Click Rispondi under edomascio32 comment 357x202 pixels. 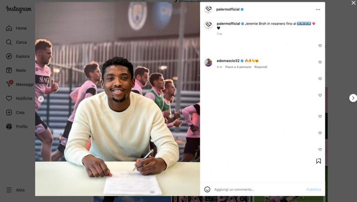tap(261, 67)
